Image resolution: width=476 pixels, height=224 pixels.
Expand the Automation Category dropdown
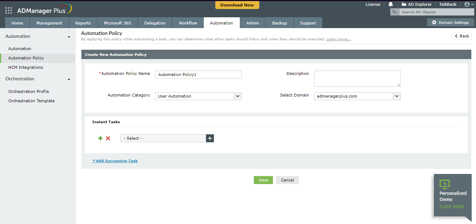pos(237,96)
